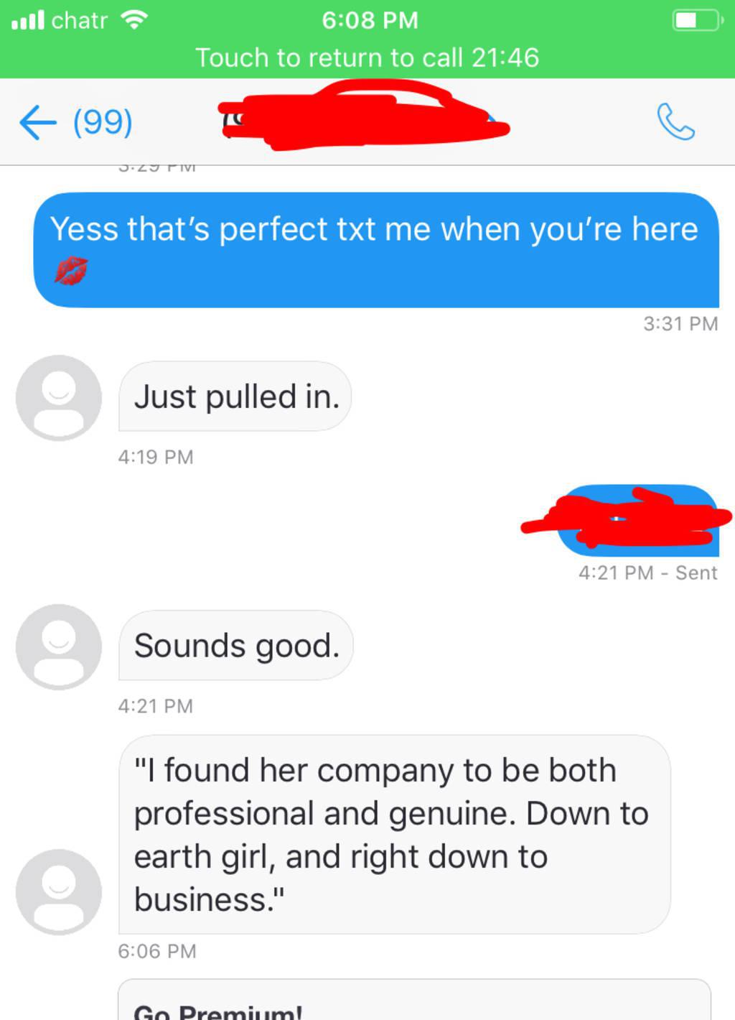Open avatar next to 'Just pulled in.'

coord(59,397)
